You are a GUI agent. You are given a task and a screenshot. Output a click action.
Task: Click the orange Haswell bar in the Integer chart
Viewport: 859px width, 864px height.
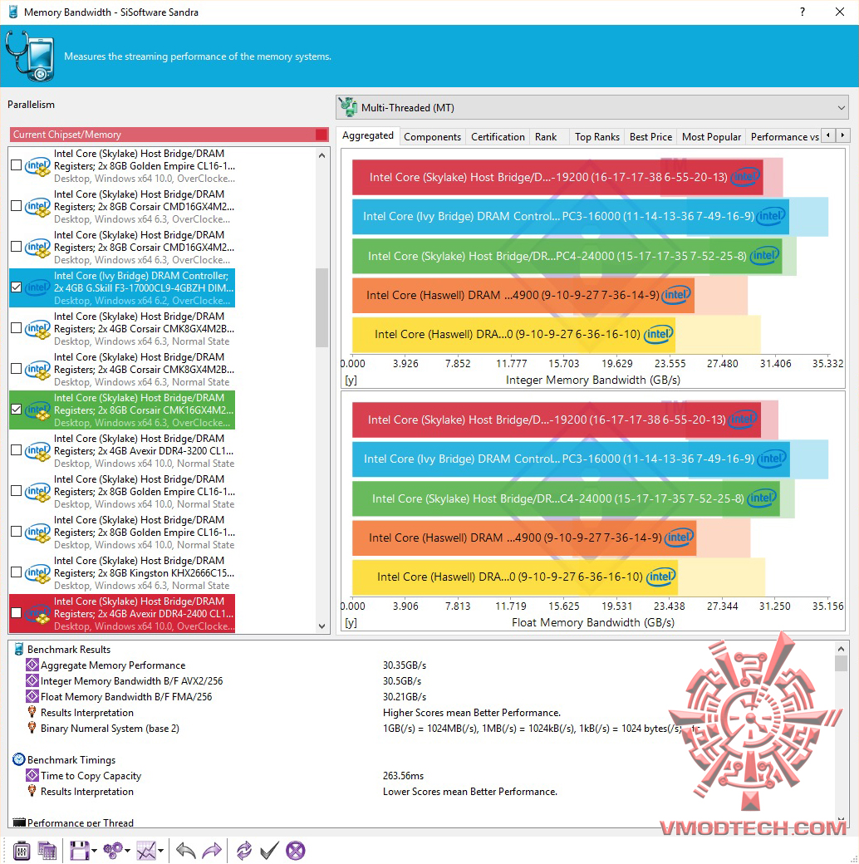(x=523, y=296)
